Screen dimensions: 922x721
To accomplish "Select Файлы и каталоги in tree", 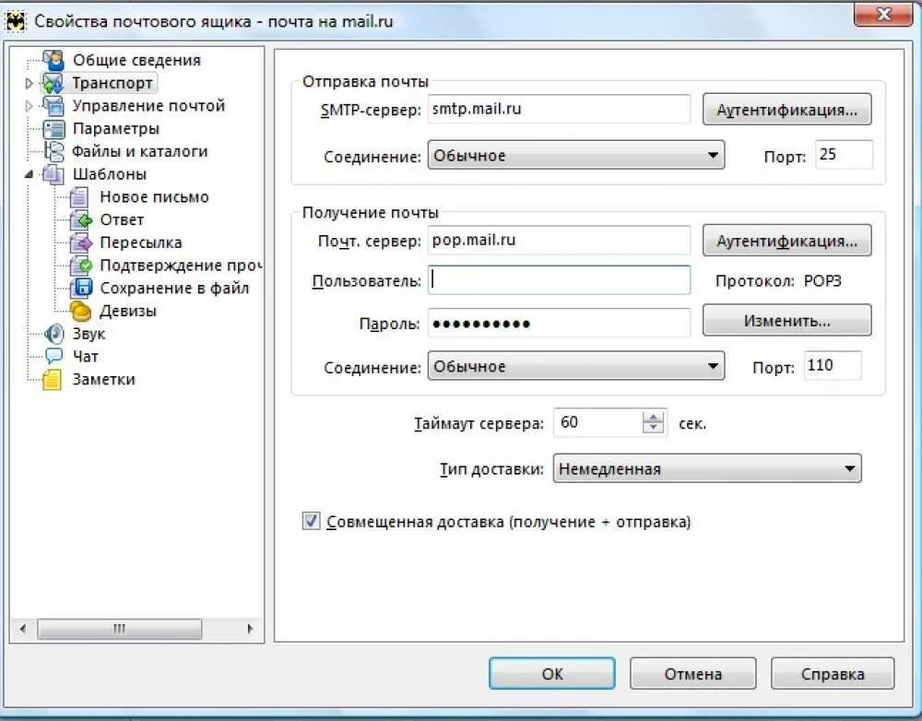I will [x=140, y=152].
